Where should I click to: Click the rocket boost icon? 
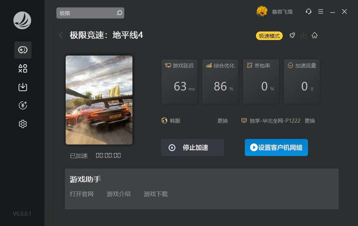pyautogui.click(x=292, y=35)
